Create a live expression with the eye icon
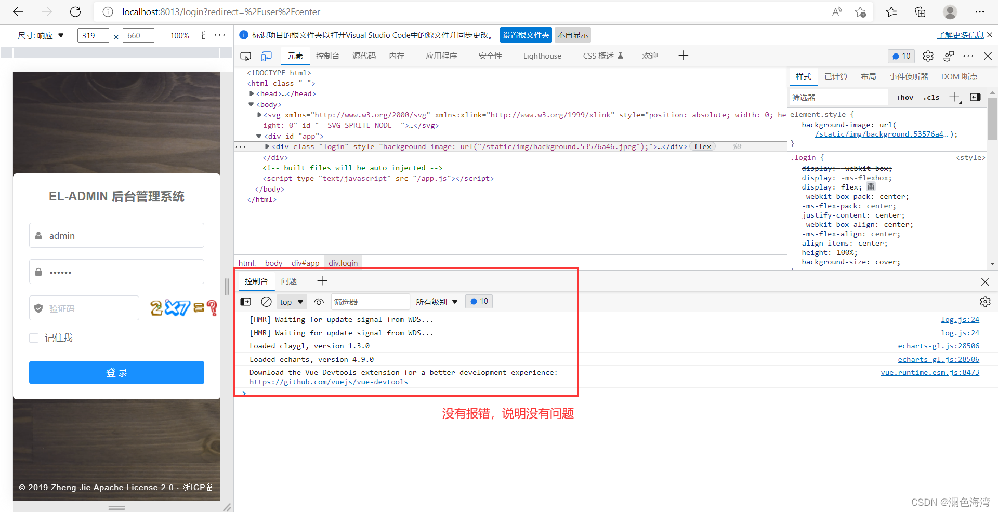Viewport: 998px width, 512px height. (319, 301)
